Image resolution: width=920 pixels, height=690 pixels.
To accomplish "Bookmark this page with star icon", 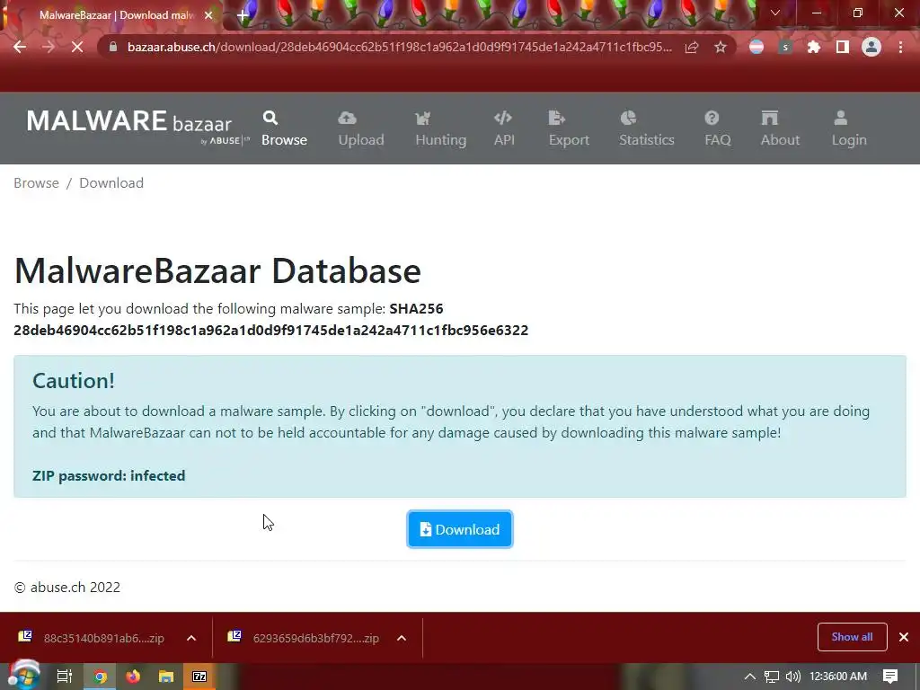I will (721, 47).
